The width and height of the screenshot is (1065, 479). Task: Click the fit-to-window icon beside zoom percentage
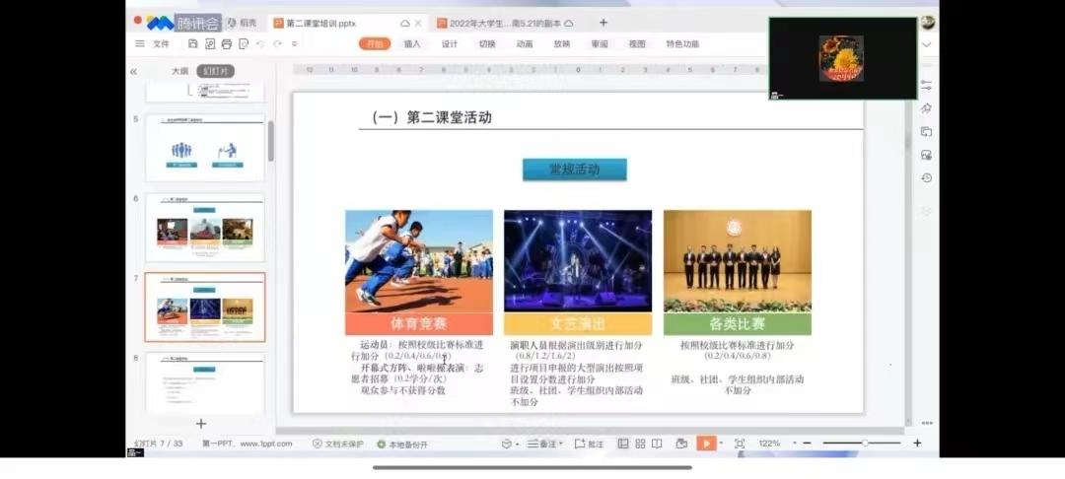pos(740,444)
